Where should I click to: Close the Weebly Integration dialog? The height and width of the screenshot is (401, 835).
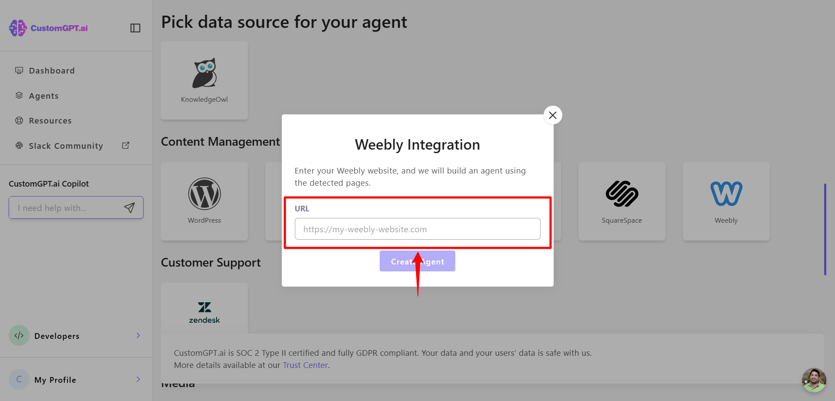coord(553,115)
